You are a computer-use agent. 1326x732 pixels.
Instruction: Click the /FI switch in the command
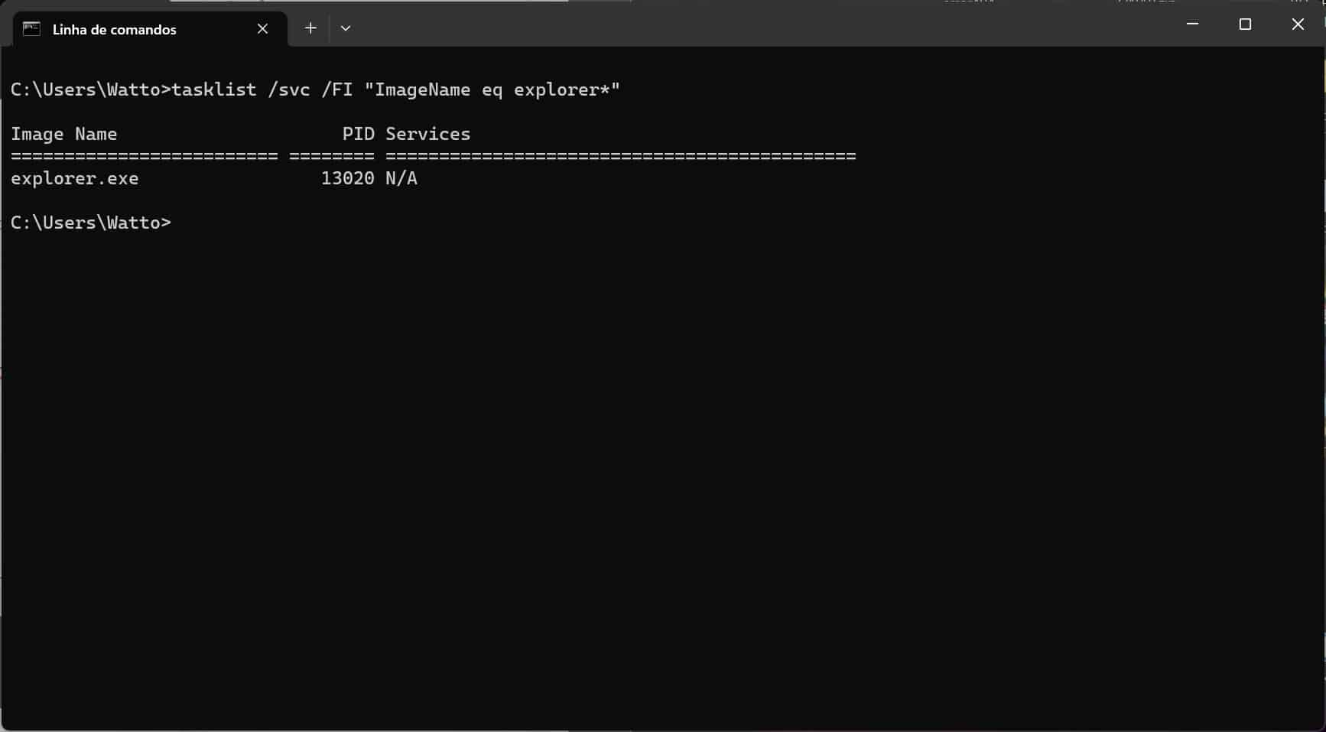pos(337,89)
